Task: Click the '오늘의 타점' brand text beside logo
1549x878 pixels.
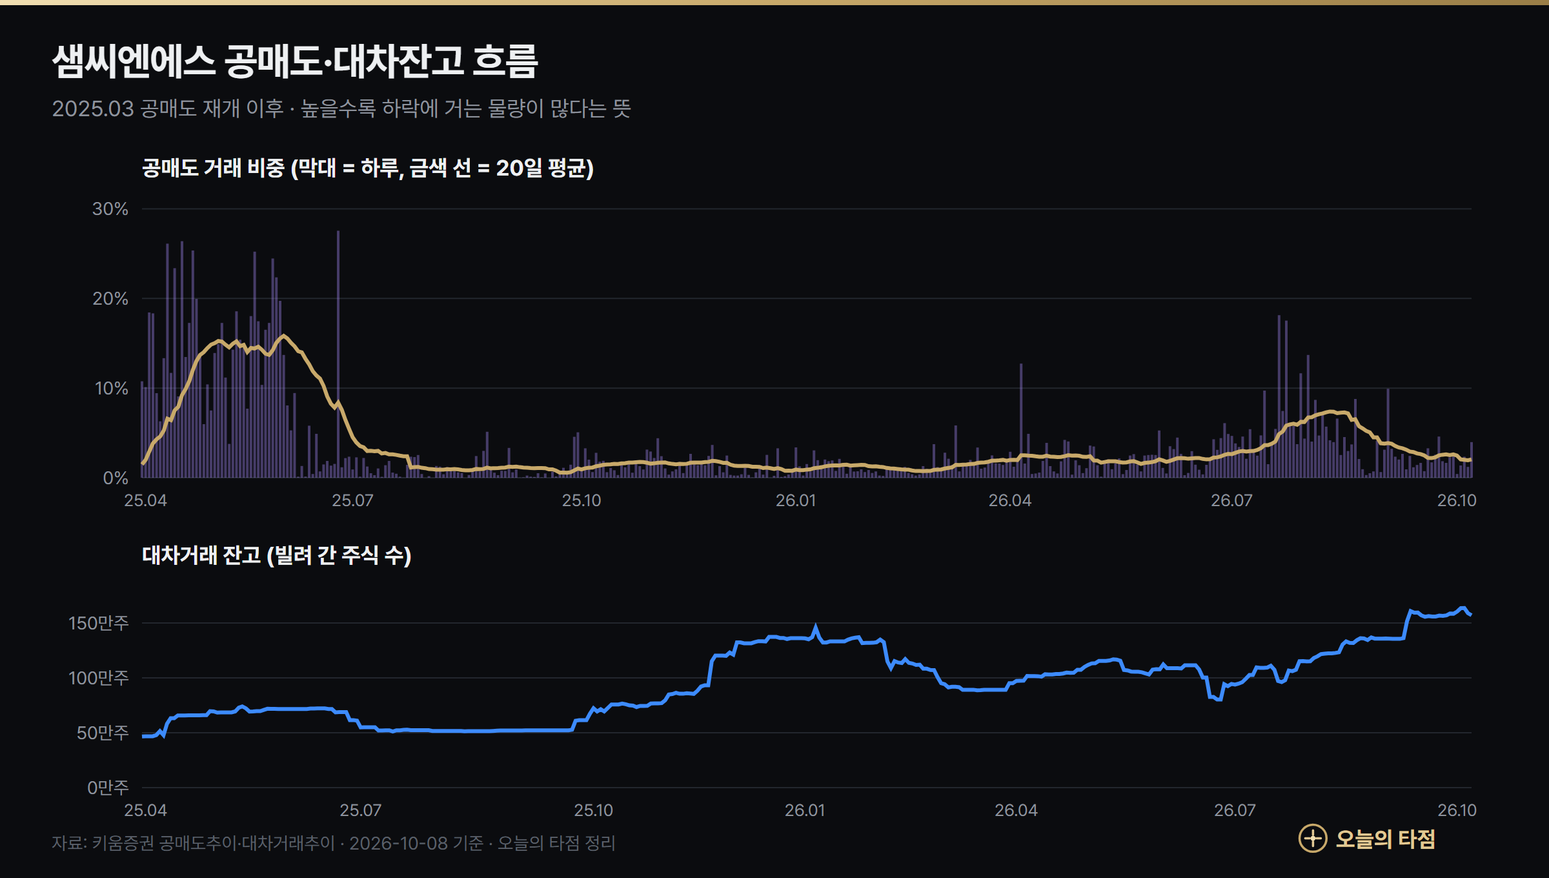Action: tap(1385, 839)
